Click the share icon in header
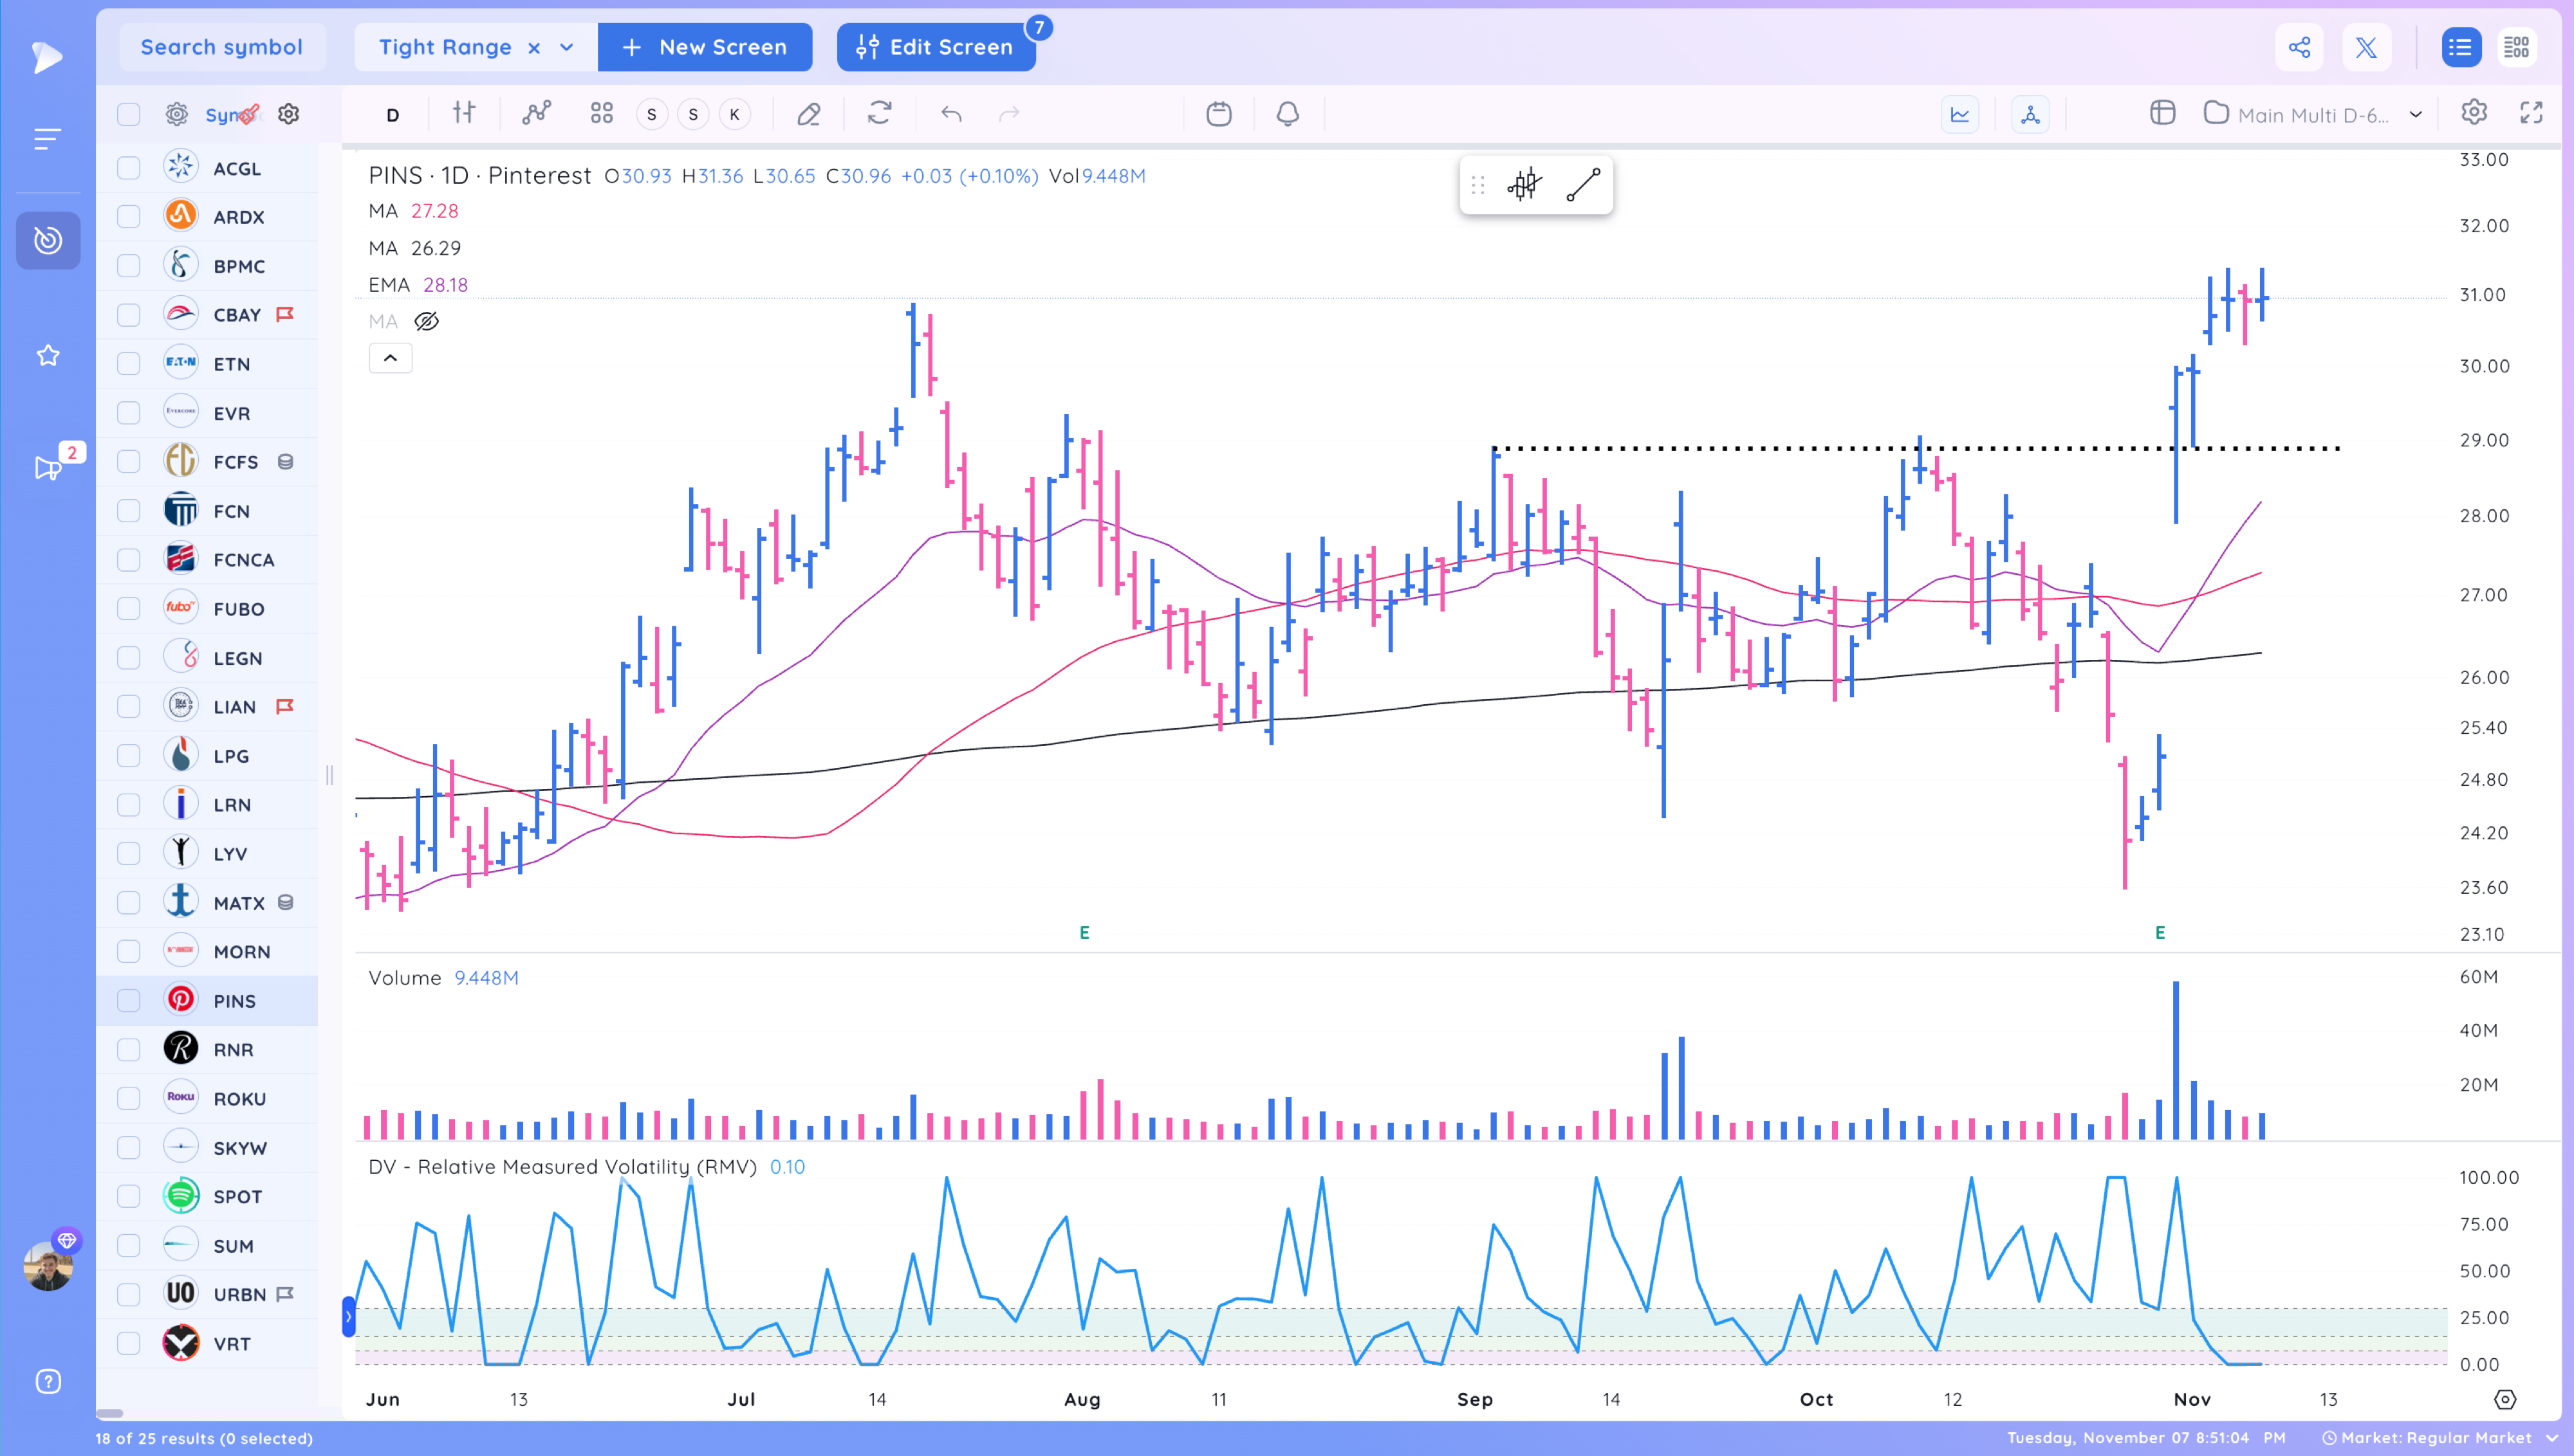 pos(2299,47)
